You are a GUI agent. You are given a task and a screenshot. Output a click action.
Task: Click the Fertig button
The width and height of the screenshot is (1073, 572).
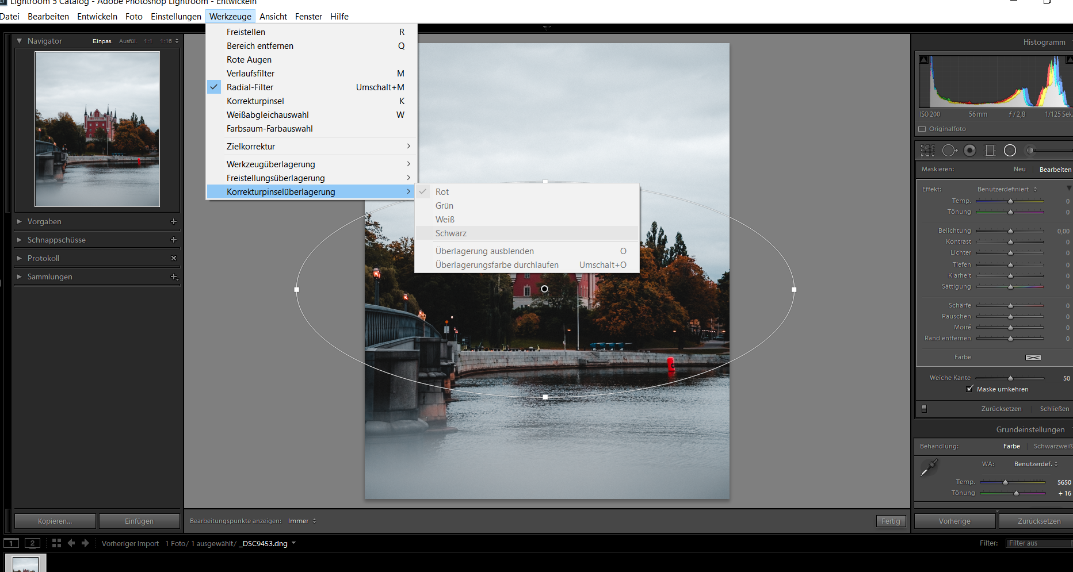891,521
